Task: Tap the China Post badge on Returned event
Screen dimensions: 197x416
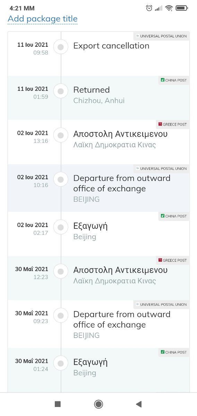Action: pyautogui.click(x=173, y=80)
